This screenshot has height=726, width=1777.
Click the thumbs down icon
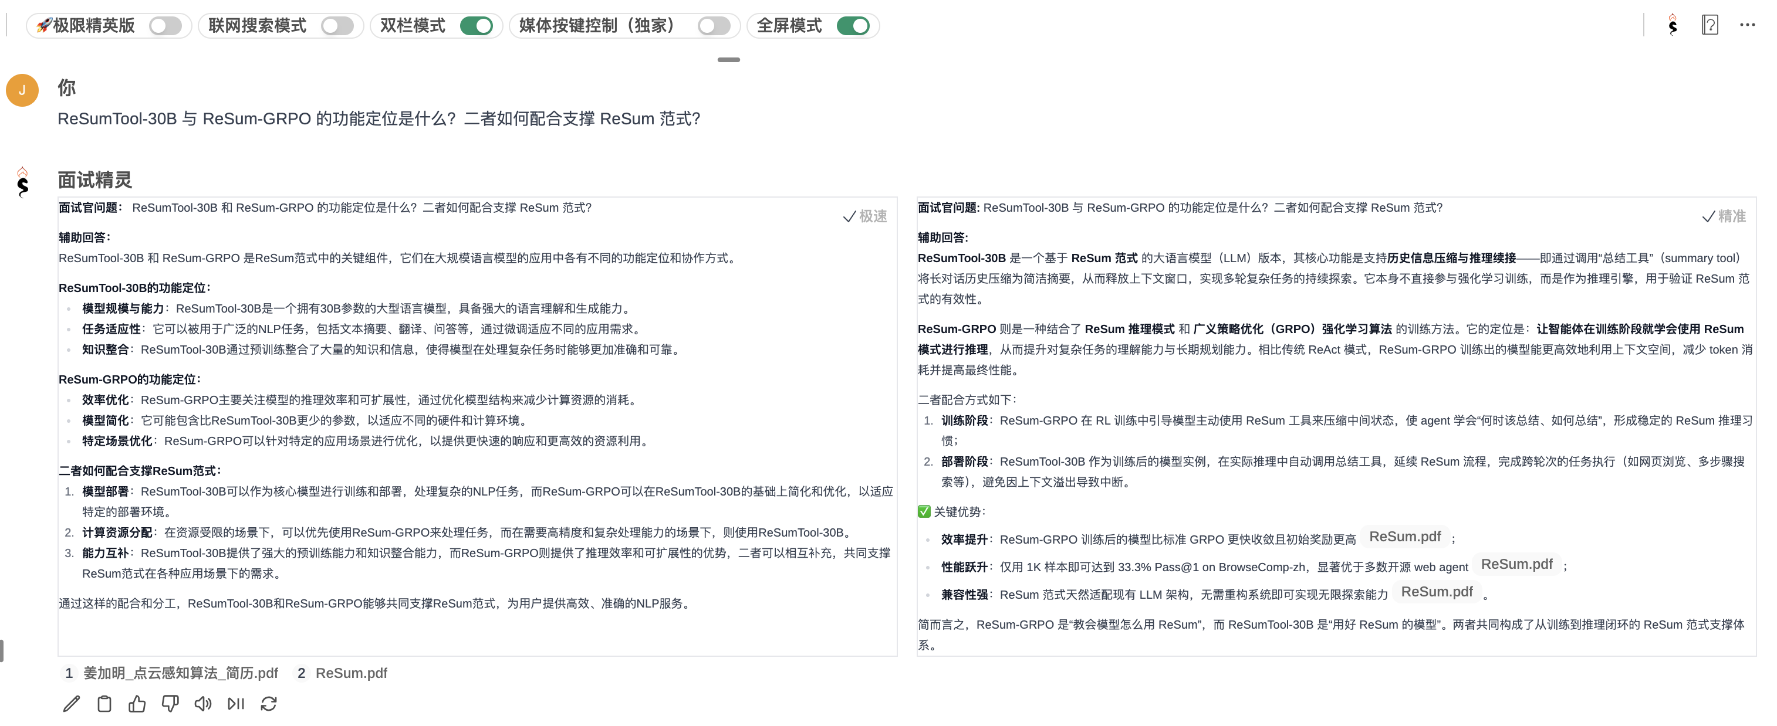(x=170, y=703)
